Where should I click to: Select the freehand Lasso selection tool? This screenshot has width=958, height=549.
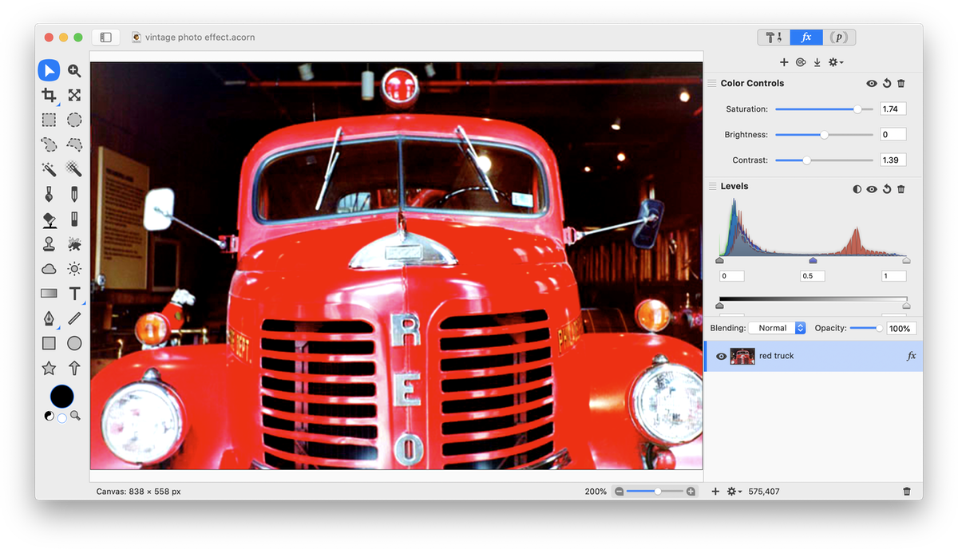point(49,144)
